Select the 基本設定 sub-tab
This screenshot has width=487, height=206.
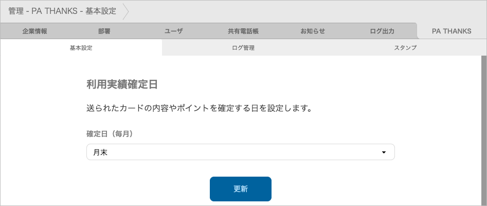(81, 48)
